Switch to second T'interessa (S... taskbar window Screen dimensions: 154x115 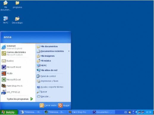click(x=55, y=112)
